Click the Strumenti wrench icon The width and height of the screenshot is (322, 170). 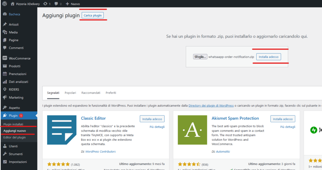[x=5, y=154]
